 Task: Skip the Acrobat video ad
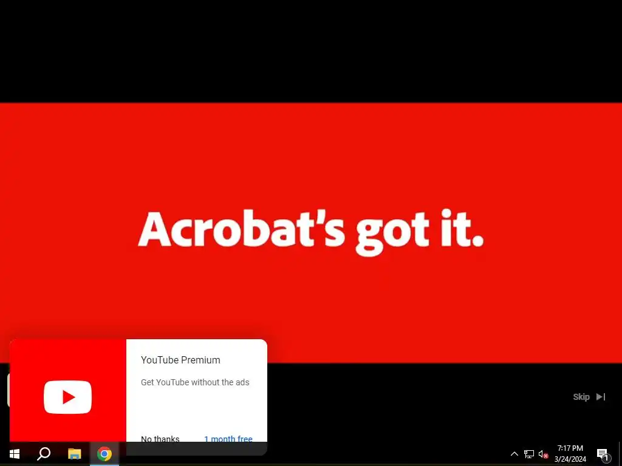(589, 397)
